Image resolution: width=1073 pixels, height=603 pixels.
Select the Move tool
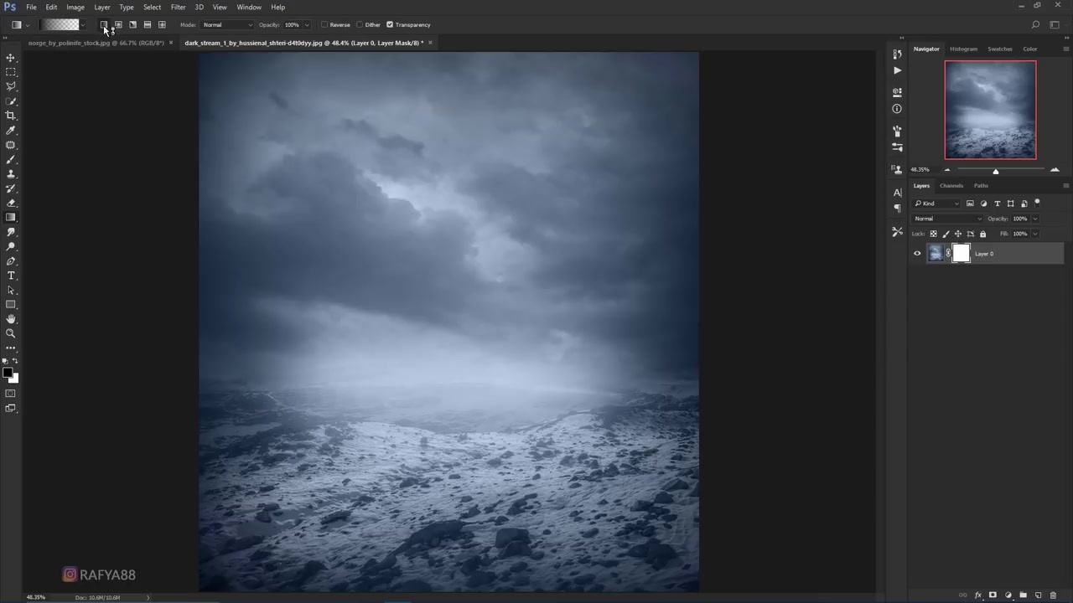(x=11, y=58)
